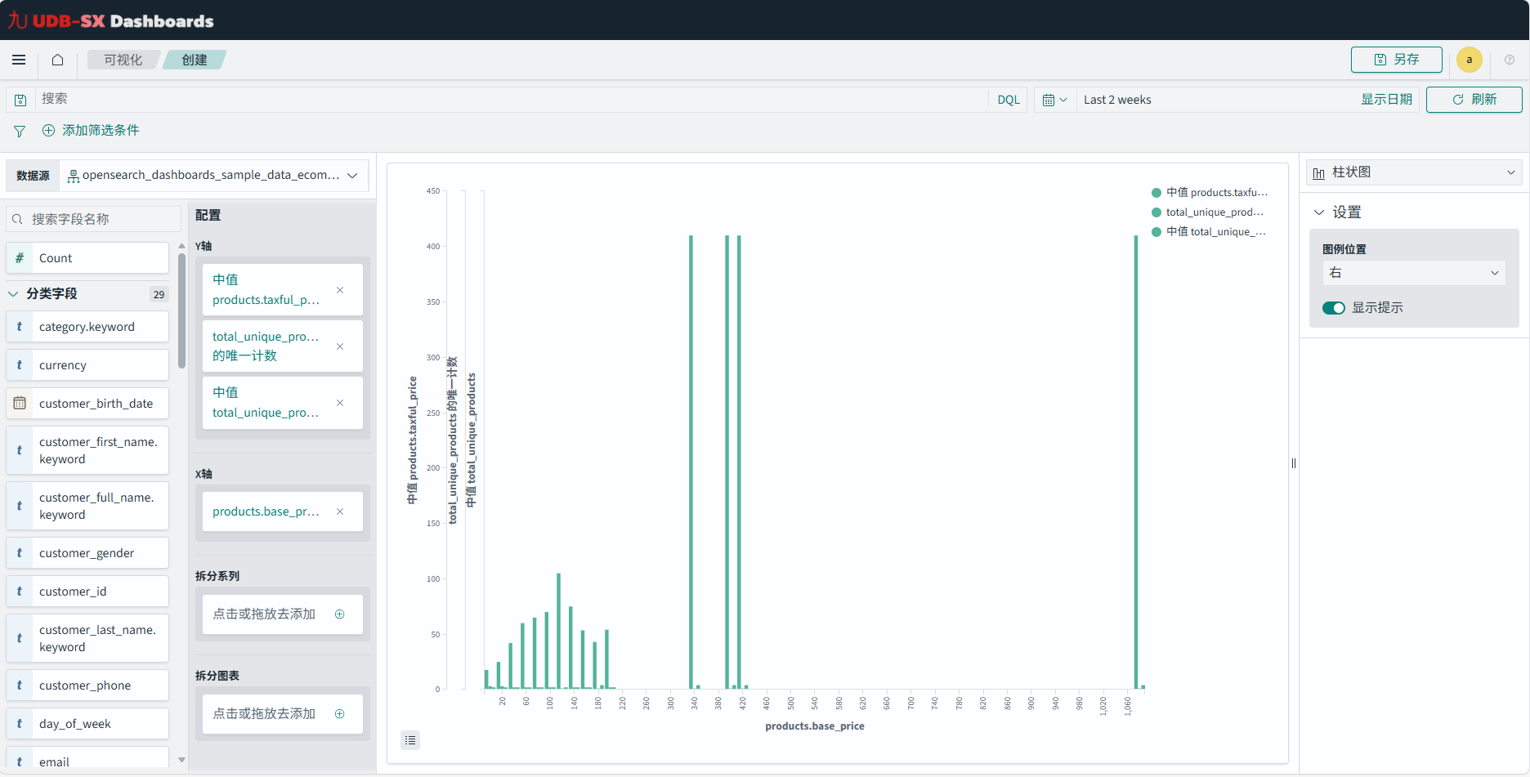Open the user avatar menu
This screenshot has height=777, width=1530.
click(1469, 60)
